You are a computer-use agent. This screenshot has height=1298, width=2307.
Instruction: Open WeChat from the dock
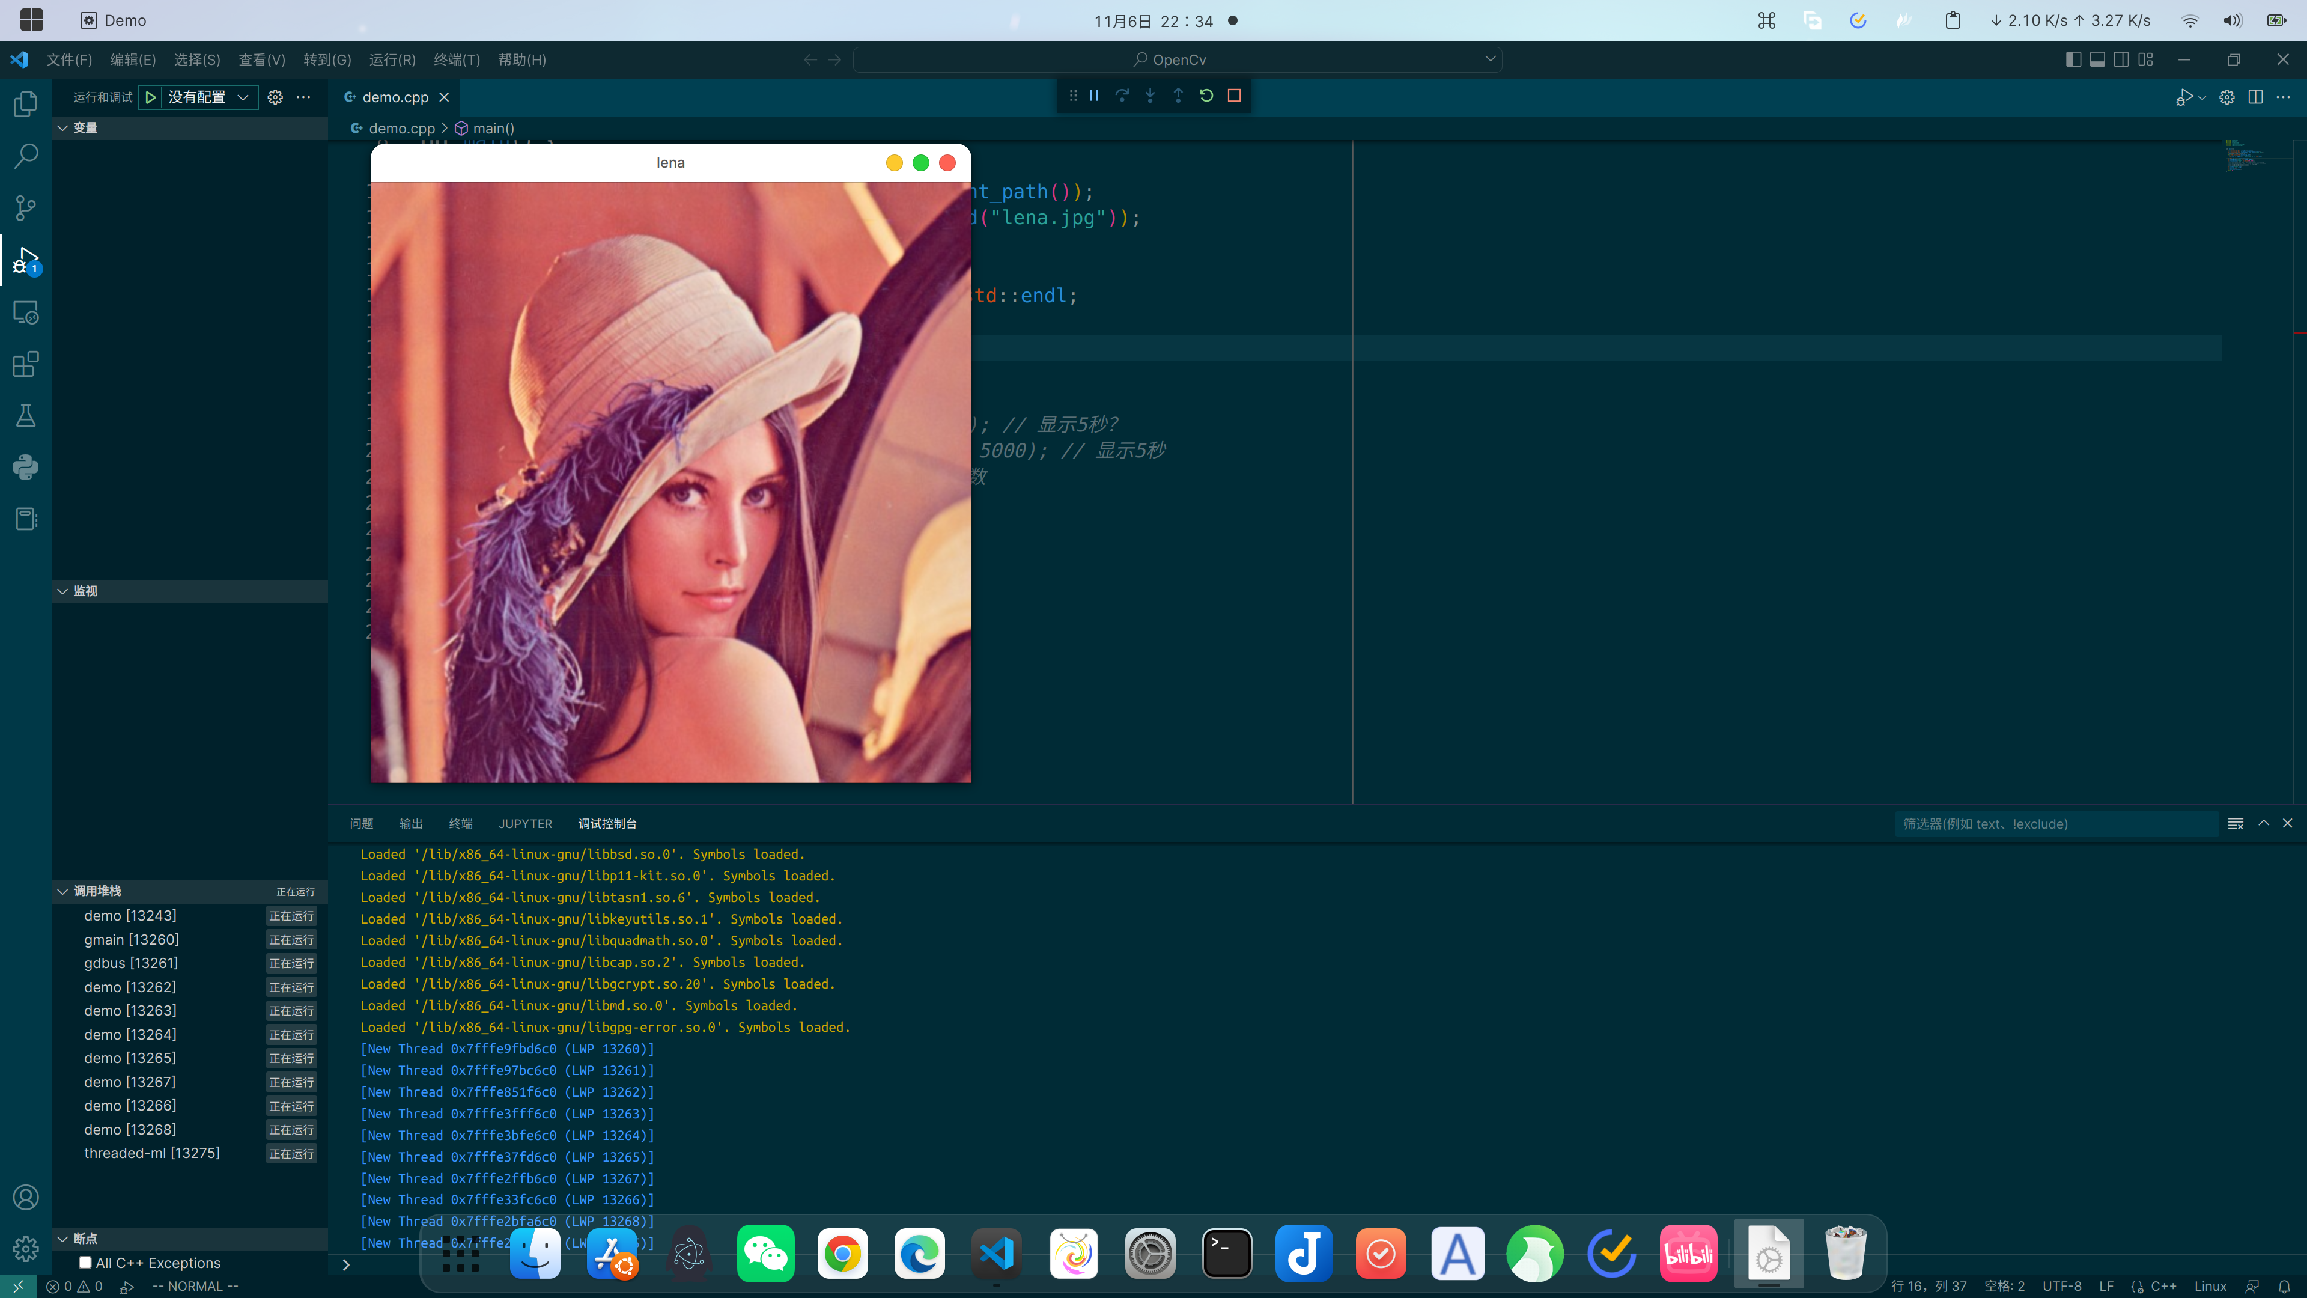pyautogui.click(x=765, y=1253)
